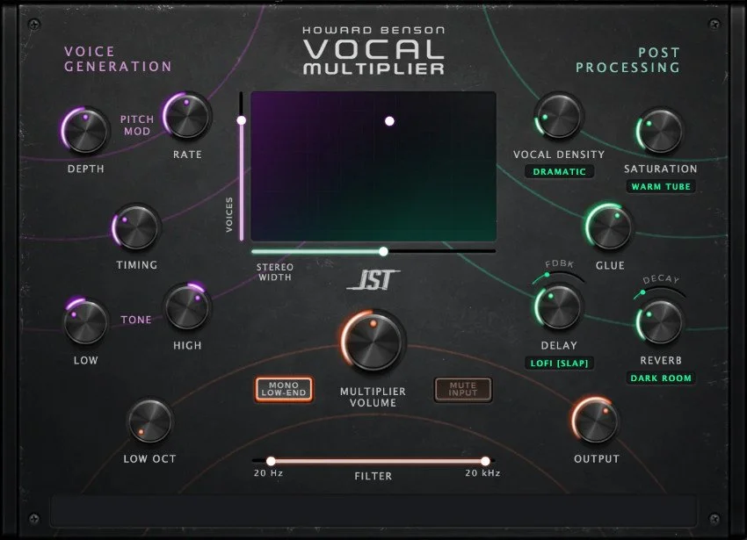Open the Delay LoFi [Slap] type selector
This screenshot has width=747, height=540.
coord(559,363)
